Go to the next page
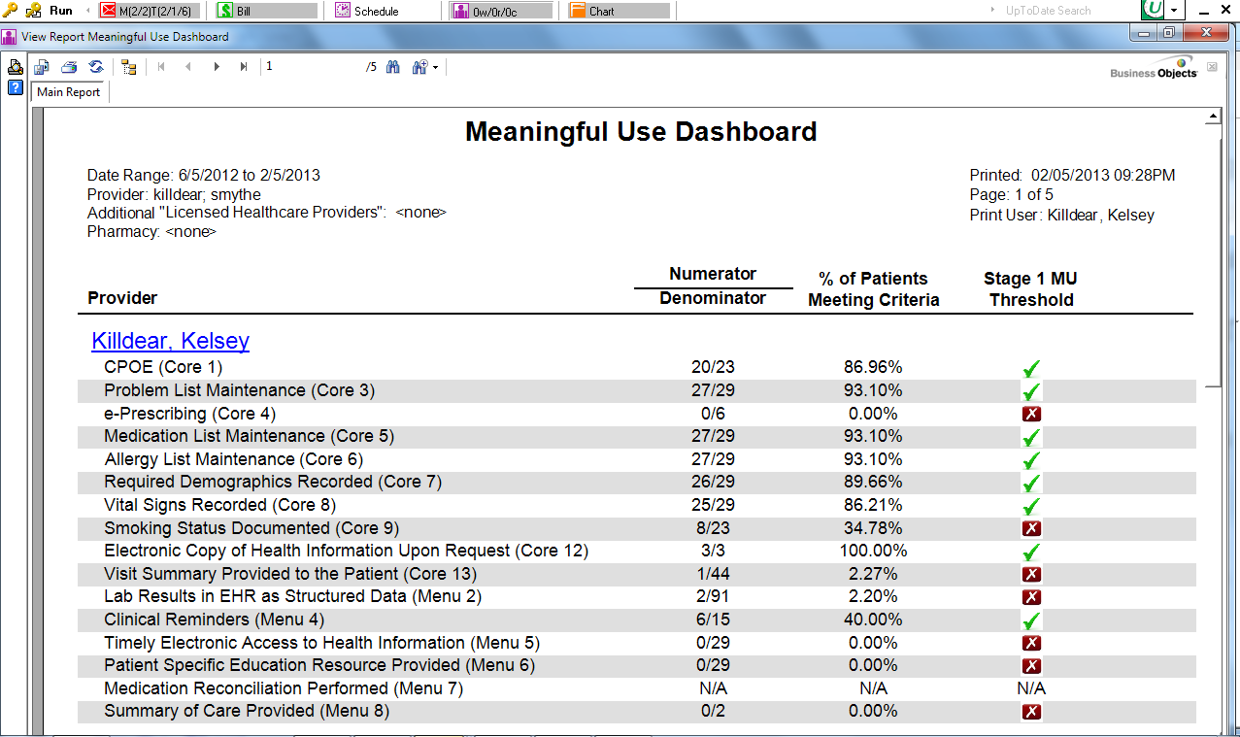1240x737 pixels. click(x=216, y=67)
